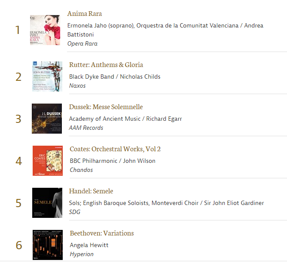287x269 pixels.
Task: Click the Naxos label text
Action: pos(77,86)
